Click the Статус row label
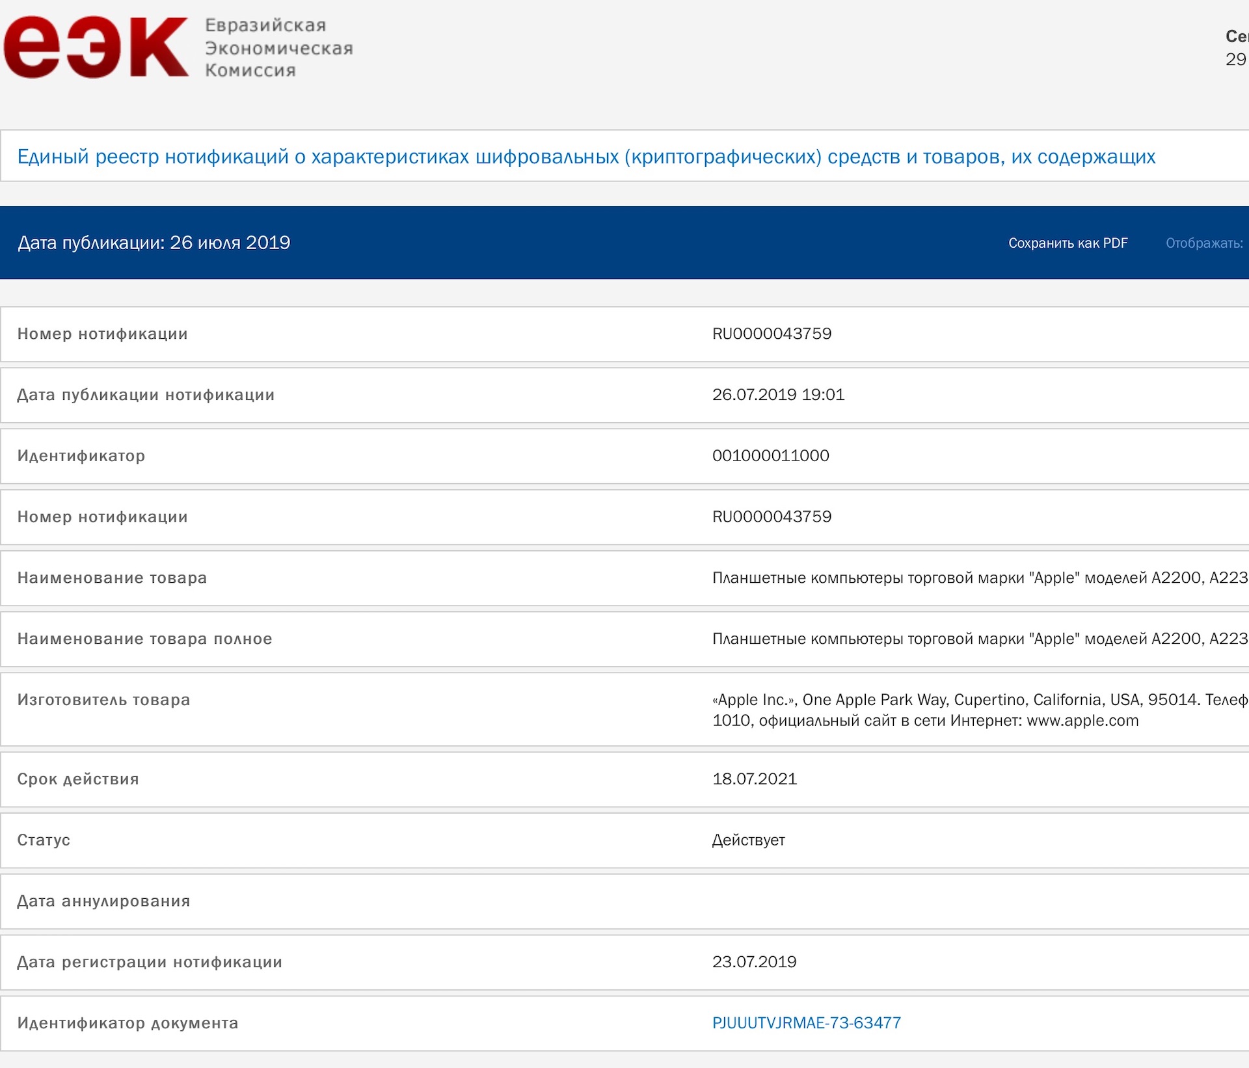This screenshot has width=1249, height=1068. (x=44, y=840)
